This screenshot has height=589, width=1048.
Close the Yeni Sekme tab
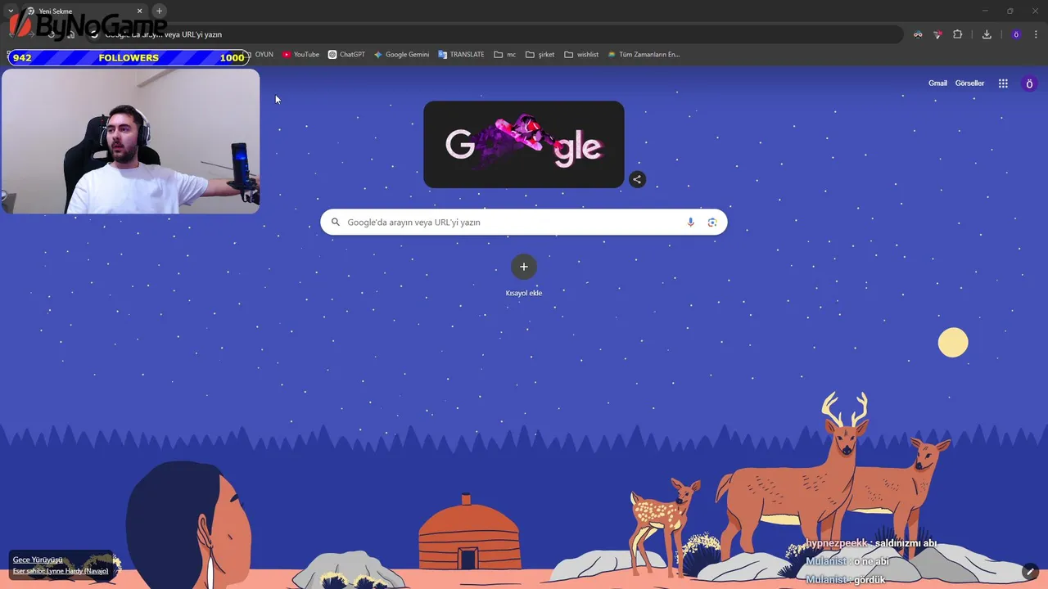(x=139, y=11)
